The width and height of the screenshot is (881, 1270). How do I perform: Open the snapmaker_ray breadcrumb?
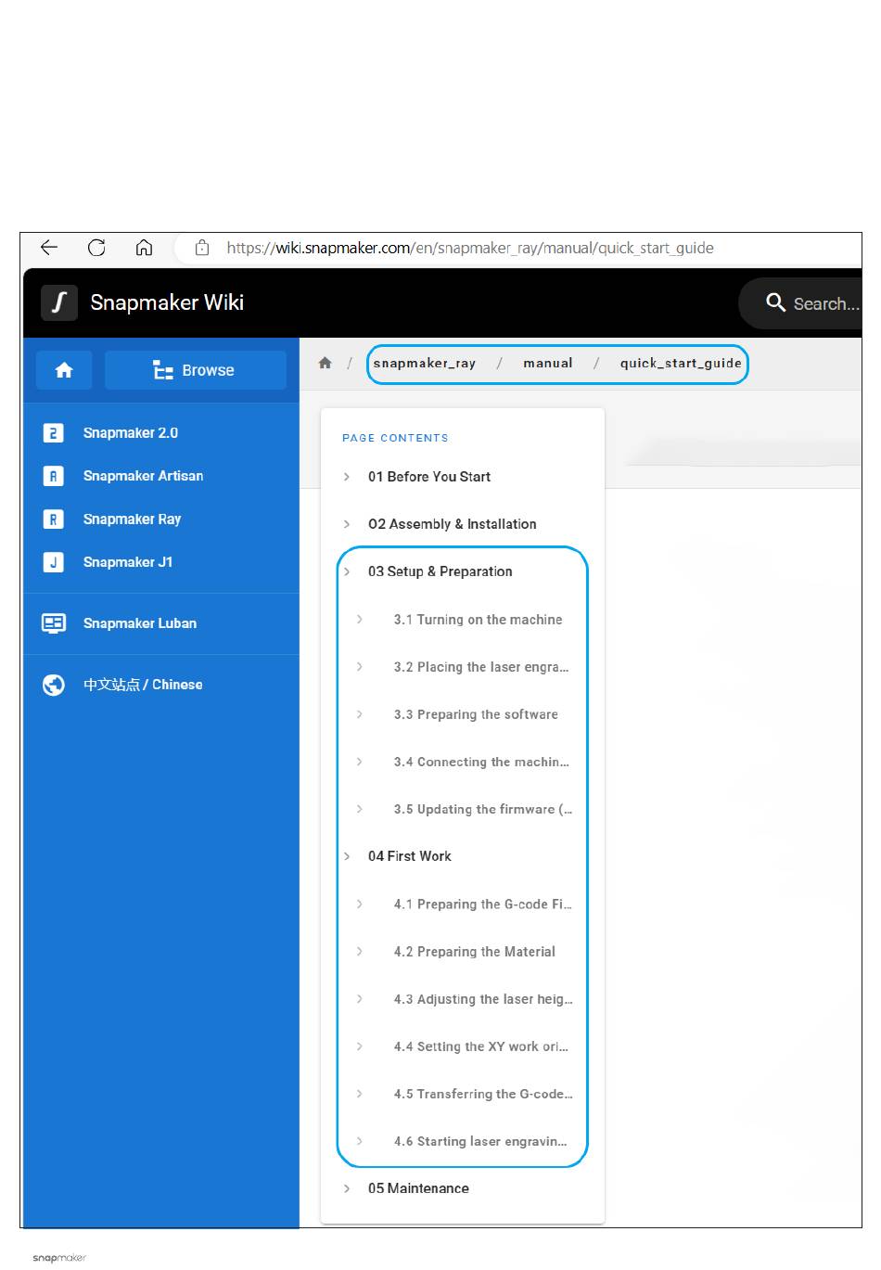[425, 363]
